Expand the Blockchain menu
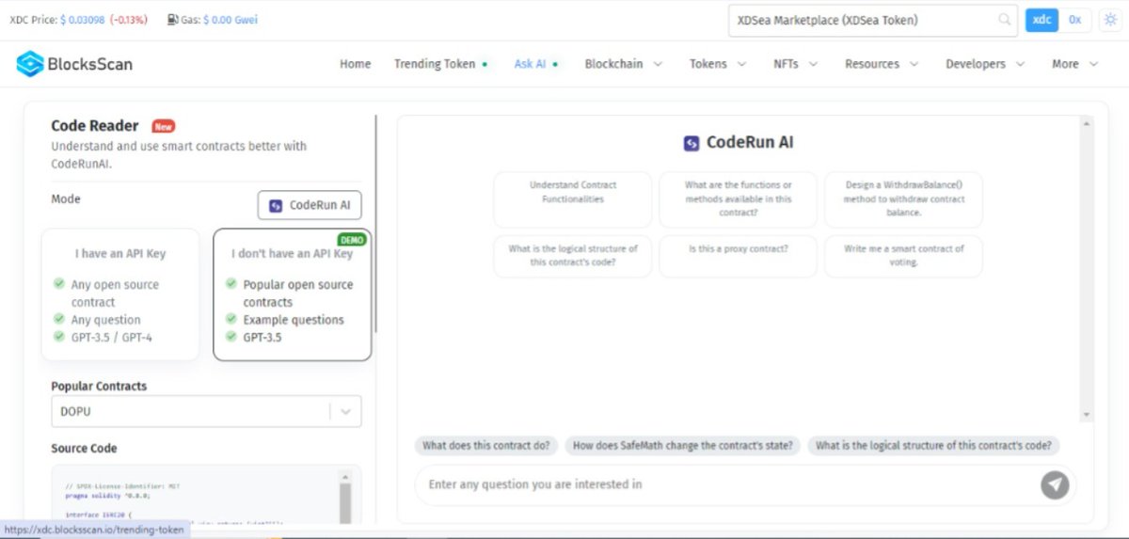Image resolution: width=1129 pixels, height=539 pixels. click(623, 64)
